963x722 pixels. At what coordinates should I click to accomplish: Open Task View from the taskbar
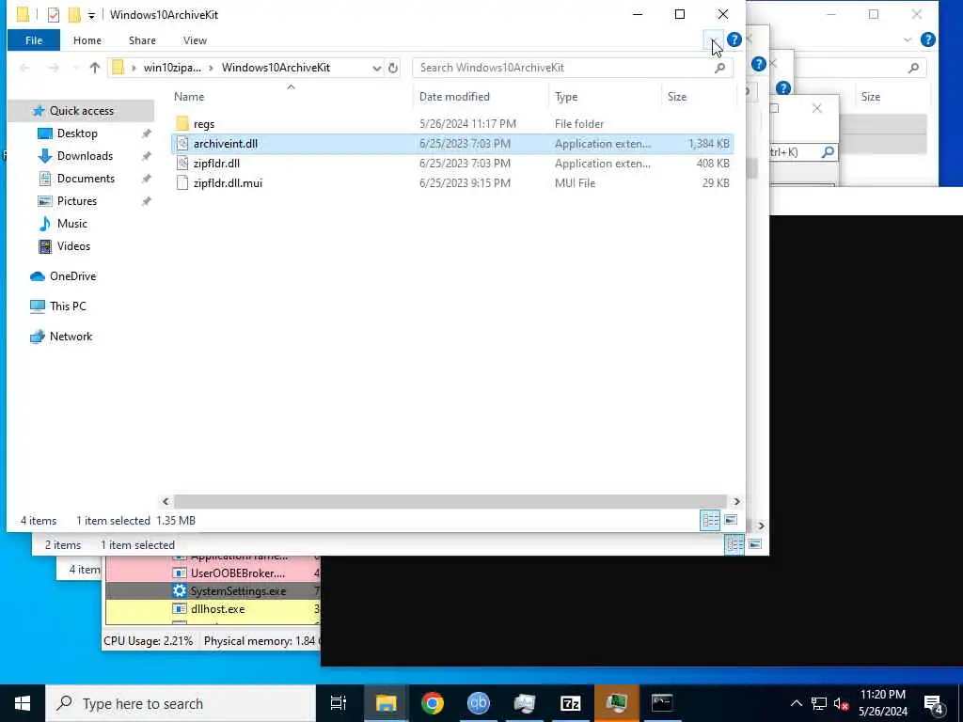[339, 703]
